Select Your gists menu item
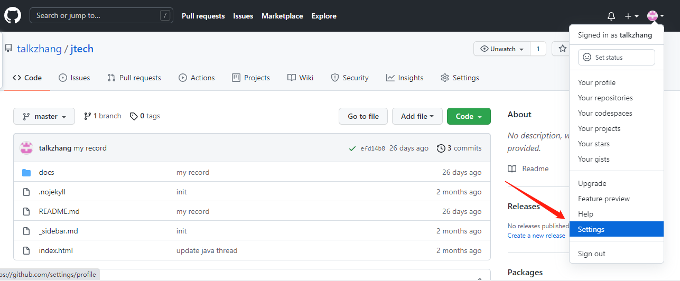Screen dimensions: 680x281 coord(617,159)
